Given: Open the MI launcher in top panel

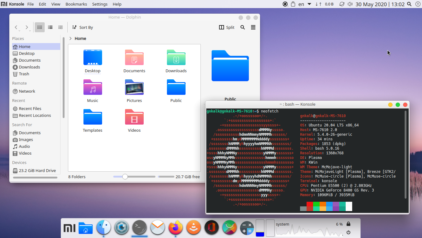Looking at the screenshot, I should 4,4.
